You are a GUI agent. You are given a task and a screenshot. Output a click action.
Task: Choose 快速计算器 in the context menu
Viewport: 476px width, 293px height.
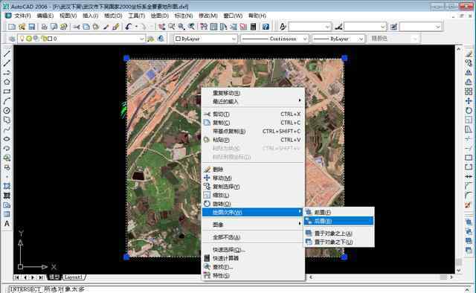click(253, 258)
